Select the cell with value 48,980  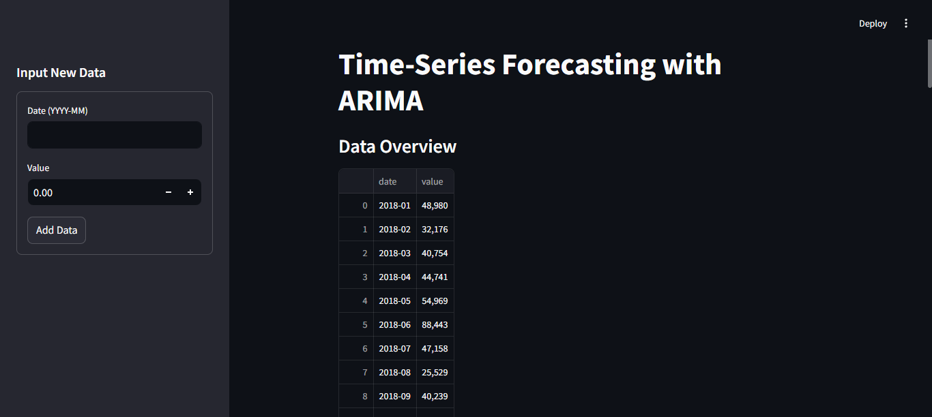pos(435,205)
